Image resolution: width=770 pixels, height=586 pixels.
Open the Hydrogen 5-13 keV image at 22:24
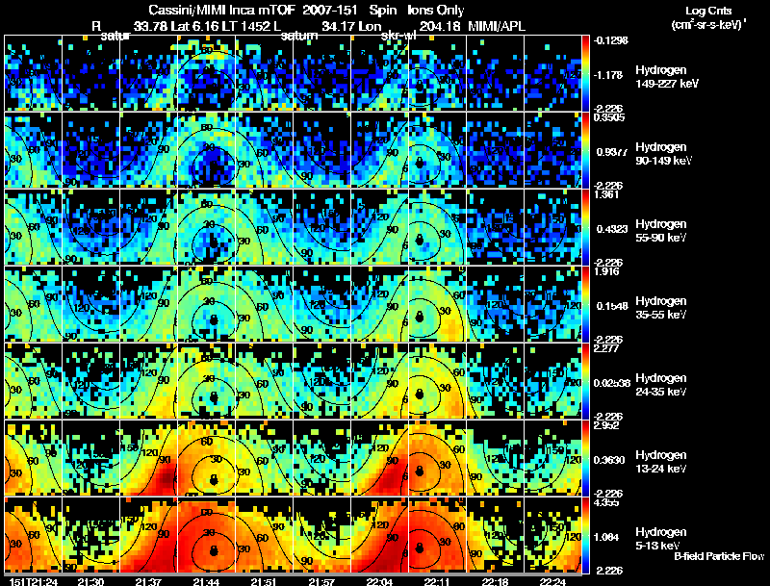pyautogui.click(x=552, y=535)
